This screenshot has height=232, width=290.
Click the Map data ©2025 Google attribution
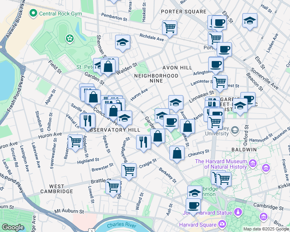(x=266, y=229)
